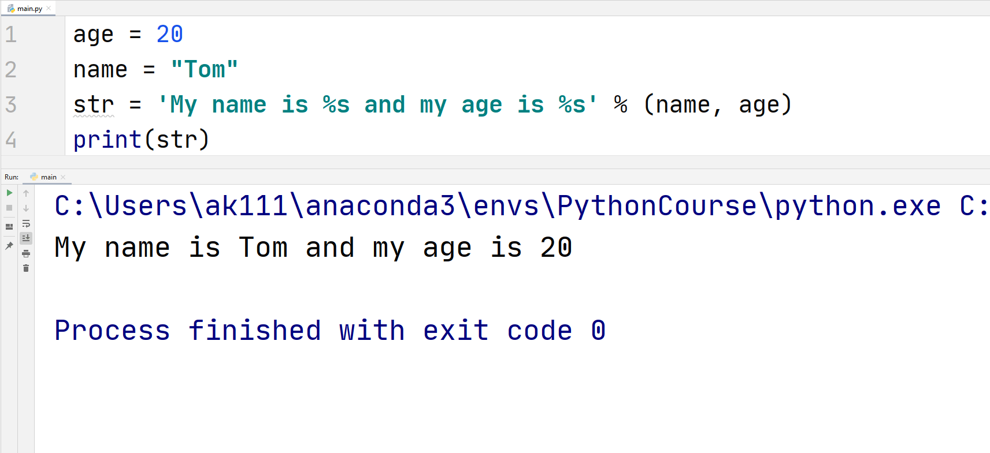990x453 pixels.
Task: Pin the Run tab with the pin icon
Action: pyautogui.click(x=9, y=246)
